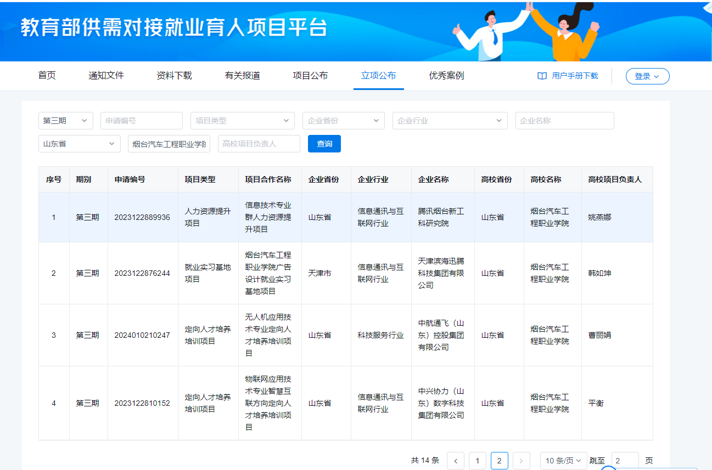
Task: Go to page 1 in pagination
Action: [478, 461]
